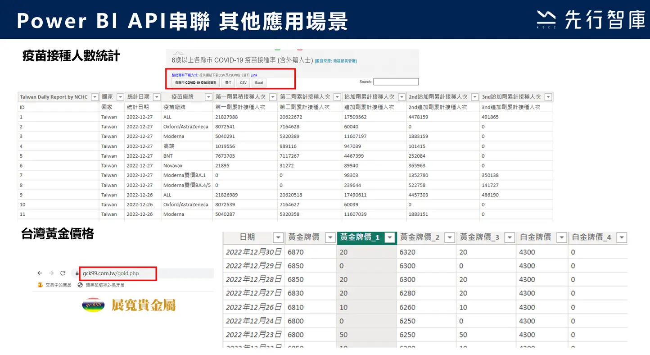Reload the gck99 page
Image resolution: width=650 pixels, height=355 pixels.
click(x=63, y=273)
